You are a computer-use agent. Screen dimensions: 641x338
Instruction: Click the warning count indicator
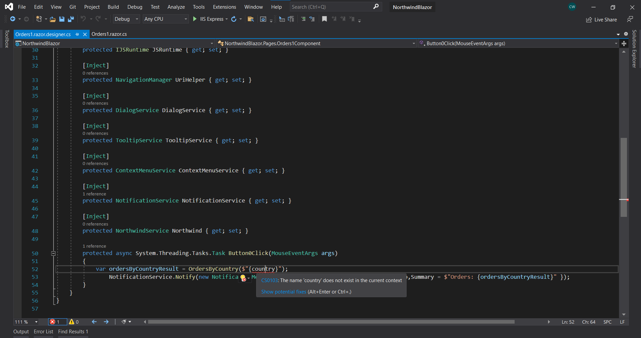click(x=75, y=322)
